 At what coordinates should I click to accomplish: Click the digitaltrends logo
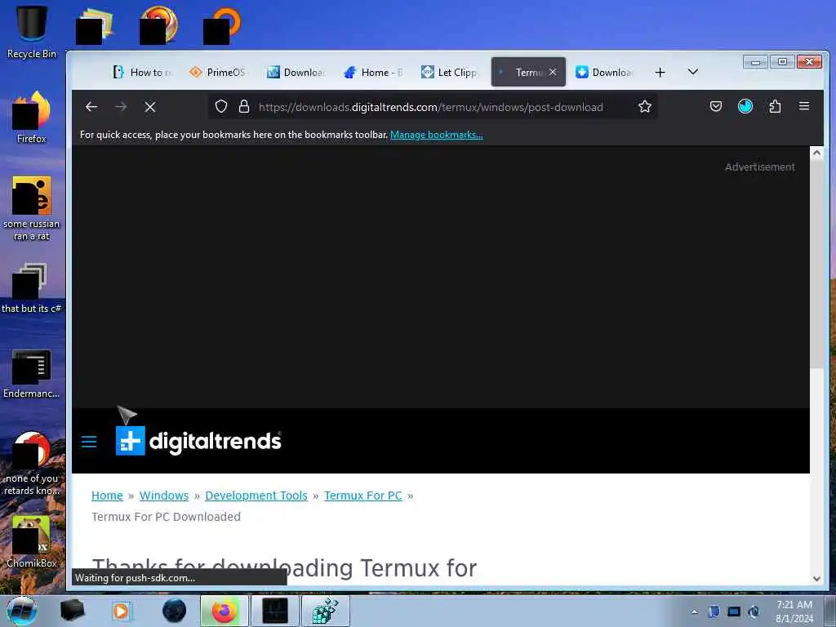pyautogui.click(x=198, y=441)
